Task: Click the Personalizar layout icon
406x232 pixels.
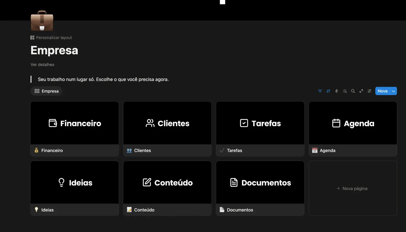Action: tap(32, 38)
